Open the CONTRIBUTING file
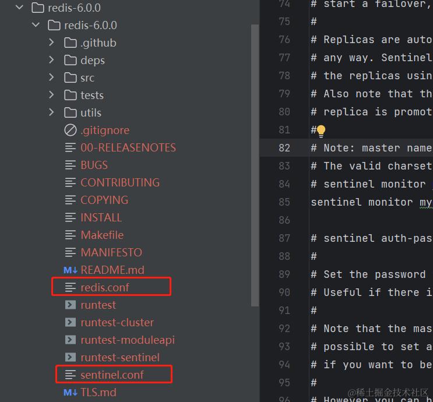The height and width of the screenshot is (402, 433). [120, 182]
